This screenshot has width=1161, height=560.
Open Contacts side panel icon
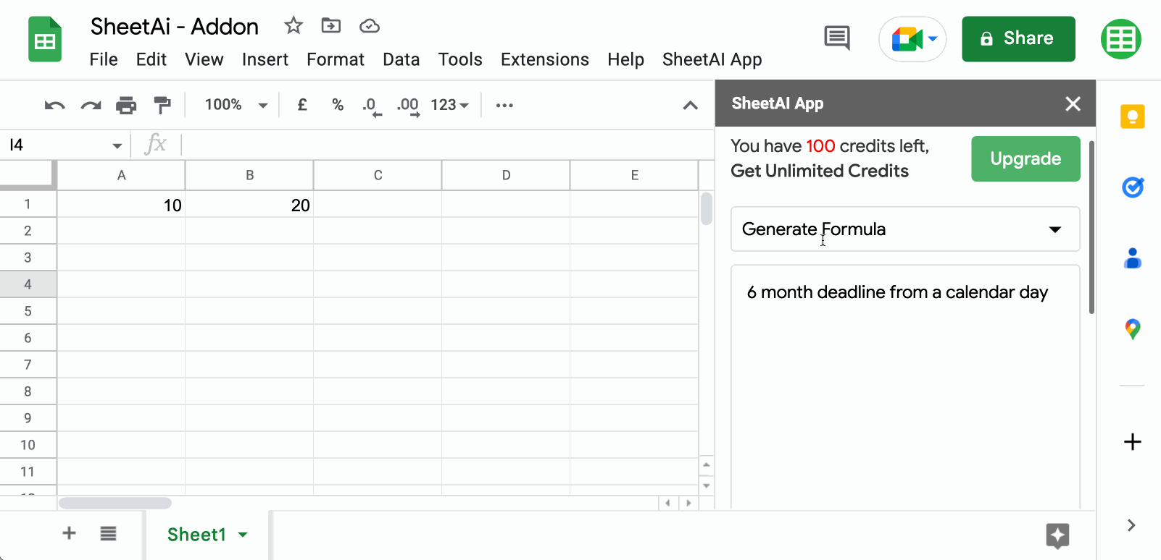click(1133, 258)
